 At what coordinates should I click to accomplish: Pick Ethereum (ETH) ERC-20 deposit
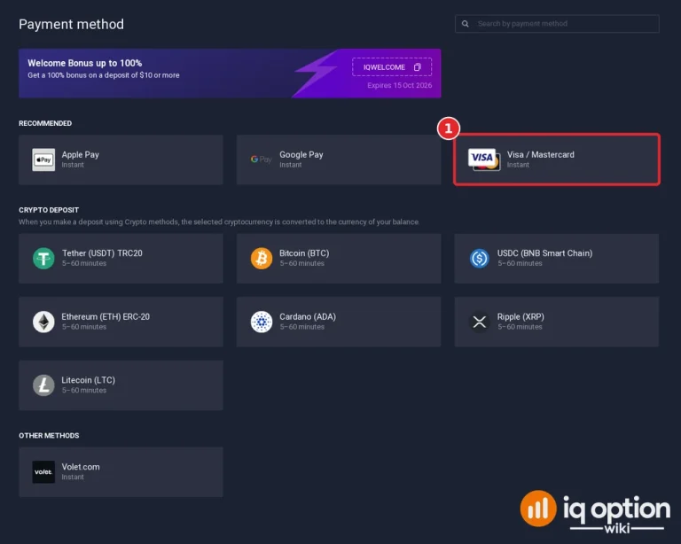[121, 322]
